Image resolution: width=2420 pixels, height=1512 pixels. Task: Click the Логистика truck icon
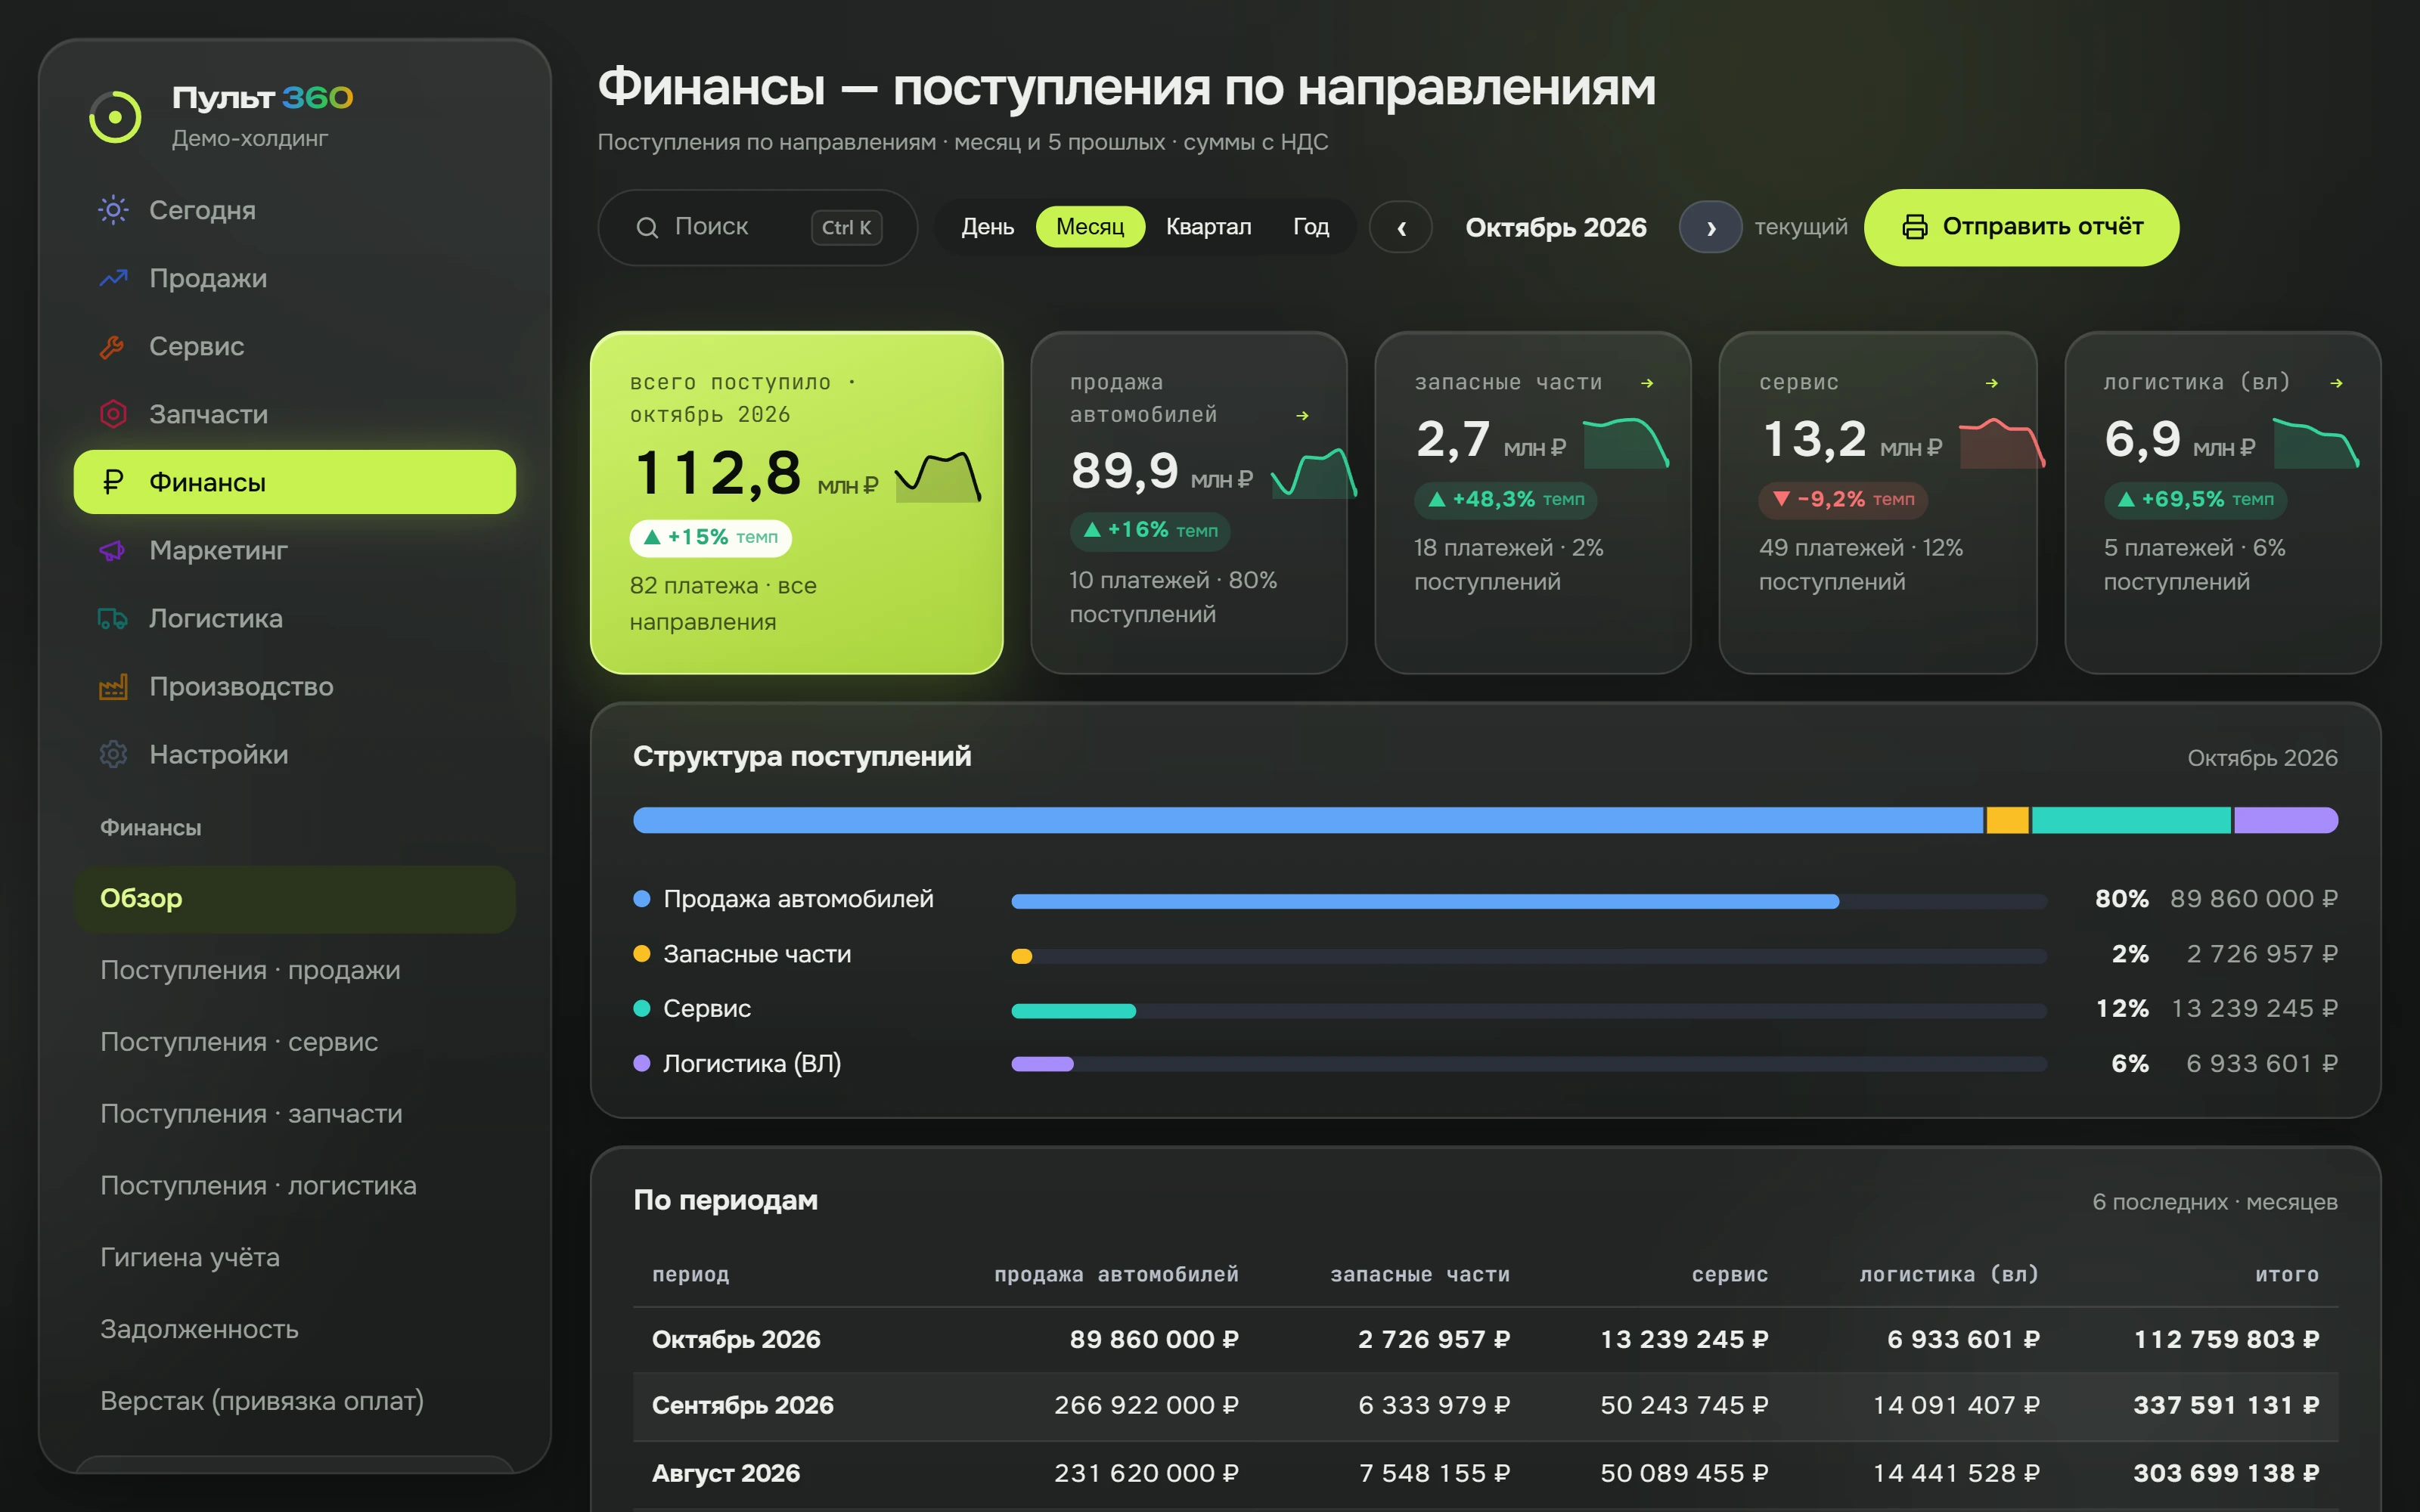[113, 618]
